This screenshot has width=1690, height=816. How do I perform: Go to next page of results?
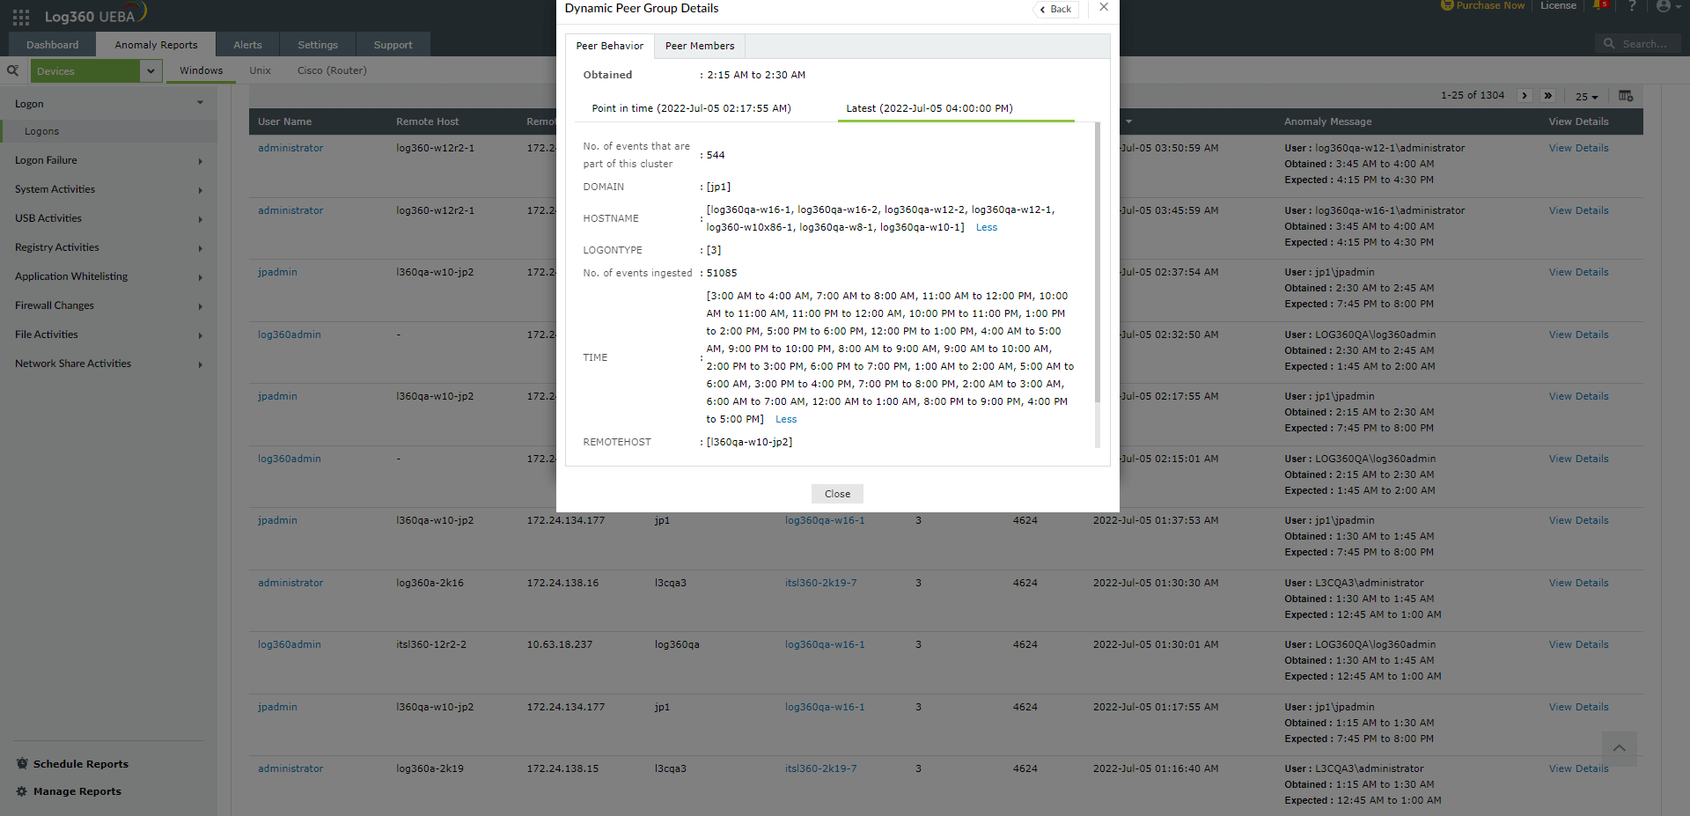1525,95
